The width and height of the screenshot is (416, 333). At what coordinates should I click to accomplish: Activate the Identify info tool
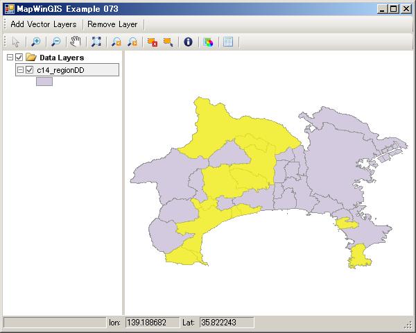click(x=188, y=42)
